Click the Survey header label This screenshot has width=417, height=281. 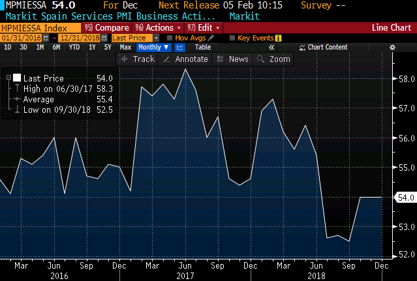pos(317,5)
